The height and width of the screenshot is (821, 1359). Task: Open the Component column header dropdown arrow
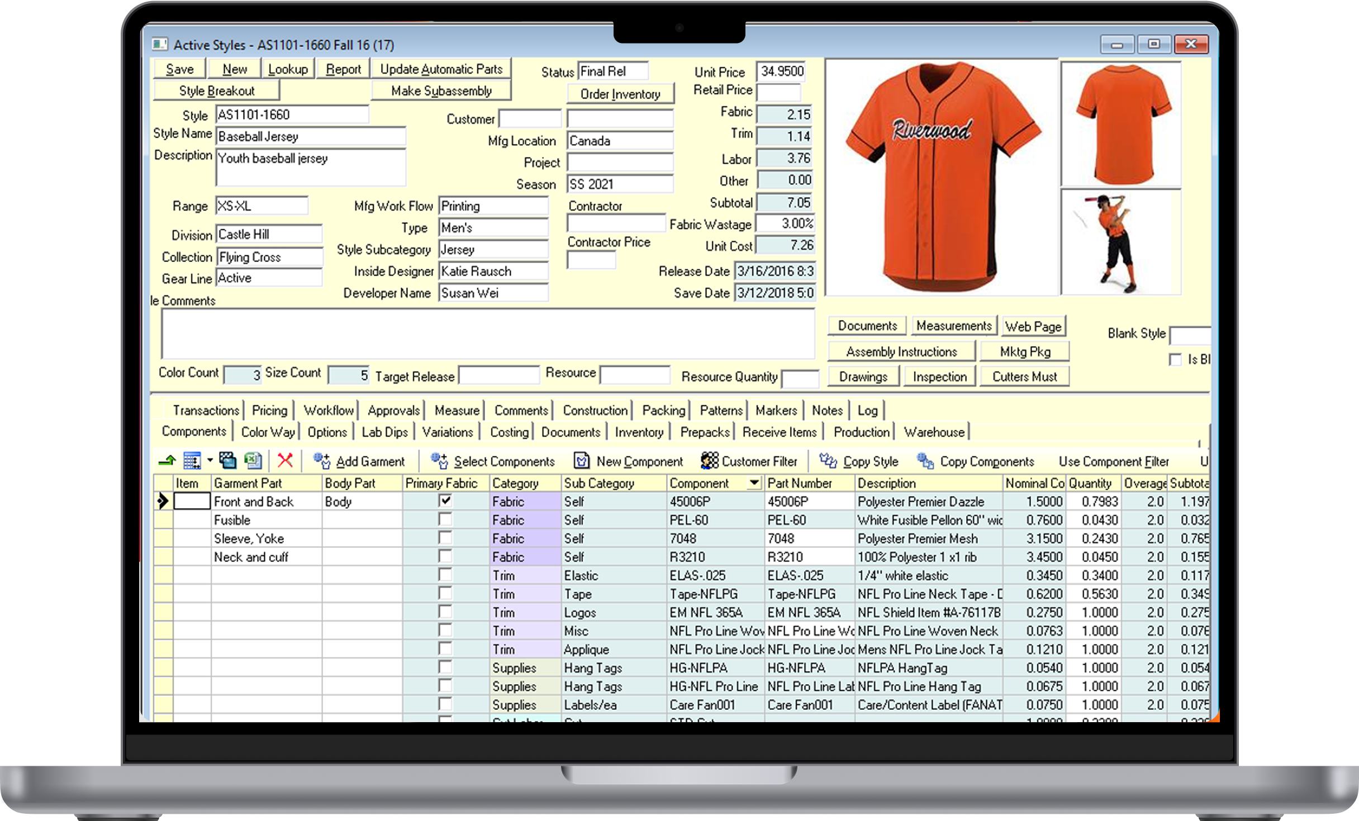click(x=754, y=483)
